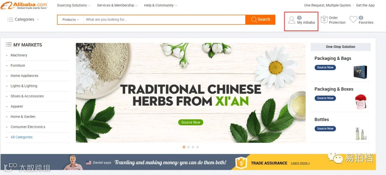Jump to the fourth carousel dot
The width and height of the screenshot is (386, 175).
[197, 147]
